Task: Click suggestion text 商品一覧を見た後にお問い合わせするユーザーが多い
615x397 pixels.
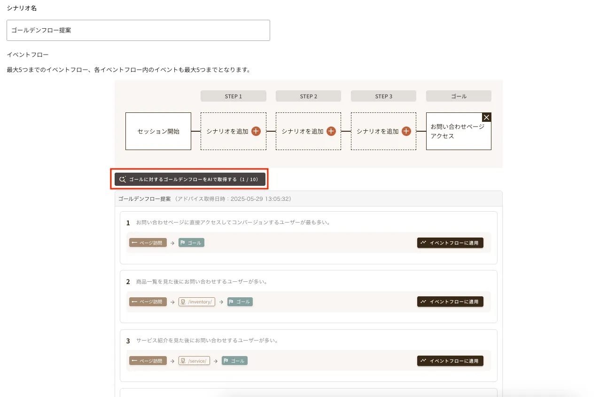Action: [x=202, y=282]
